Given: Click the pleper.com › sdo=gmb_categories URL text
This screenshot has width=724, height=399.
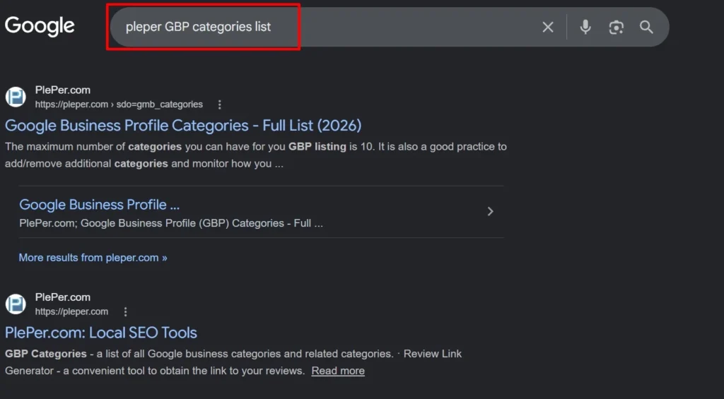Looking at the screenshot, I should (x=119, y=105).
